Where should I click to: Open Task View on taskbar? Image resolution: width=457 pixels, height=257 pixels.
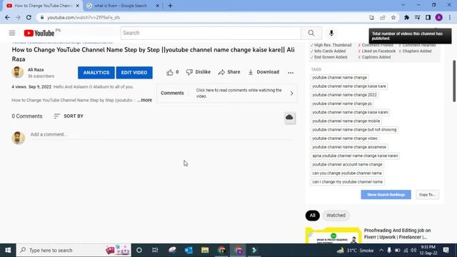(155, 250)
